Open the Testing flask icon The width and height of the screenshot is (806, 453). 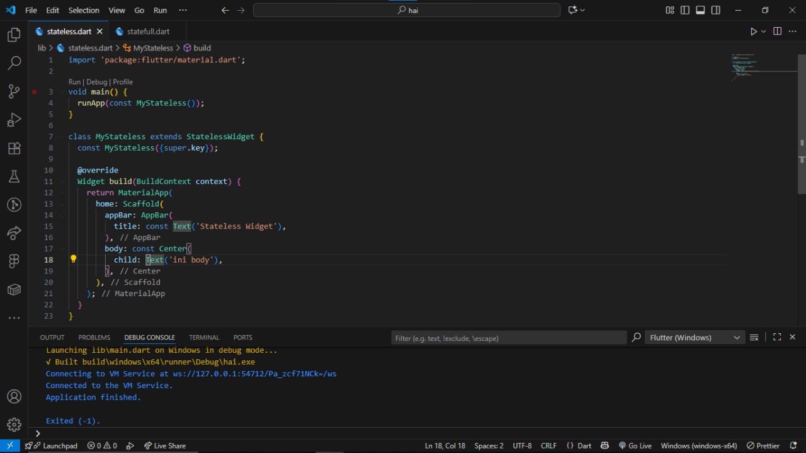14,176
